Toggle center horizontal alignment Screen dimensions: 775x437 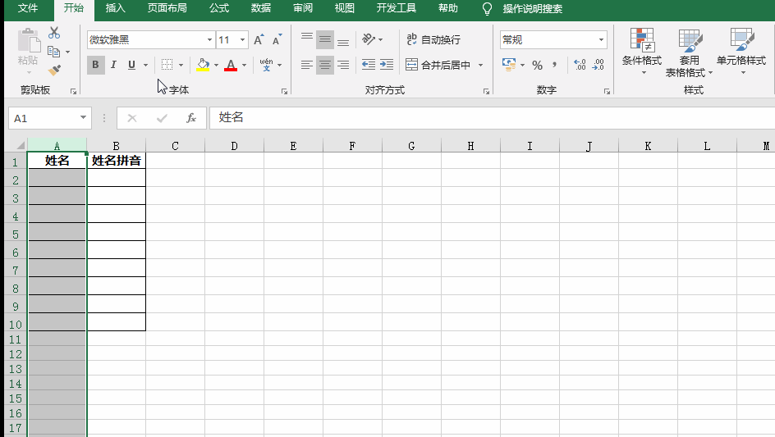coord(325,65)
